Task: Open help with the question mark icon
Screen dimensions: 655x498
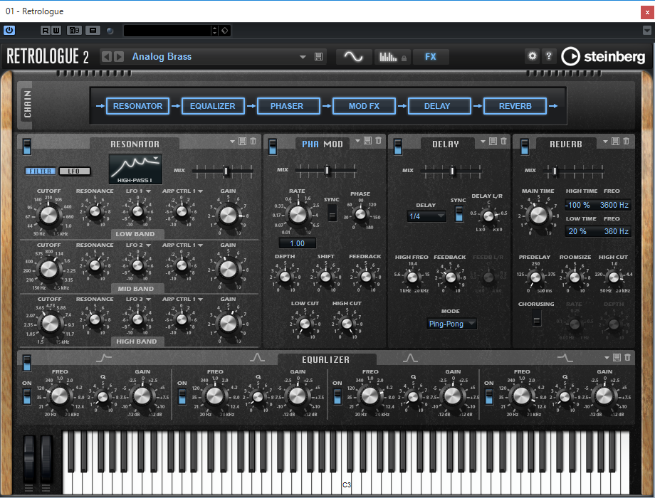Action: (x=548, y=55)
